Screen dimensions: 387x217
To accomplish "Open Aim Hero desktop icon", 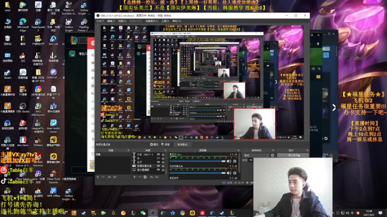I will (x=23, y=141).
